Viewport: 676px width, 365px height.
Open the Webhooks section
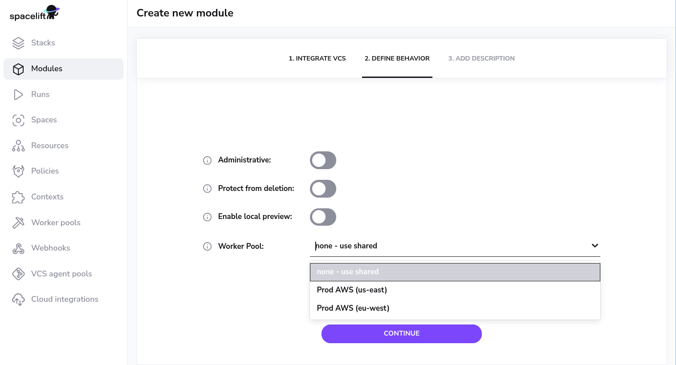click(x=50, y=248)
